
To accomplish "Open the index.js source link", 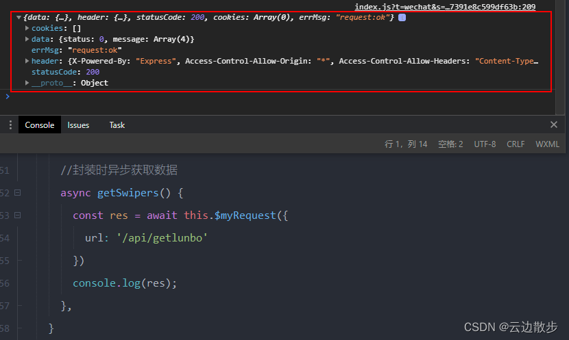I will pyautogui.click(x=445, y=7).
